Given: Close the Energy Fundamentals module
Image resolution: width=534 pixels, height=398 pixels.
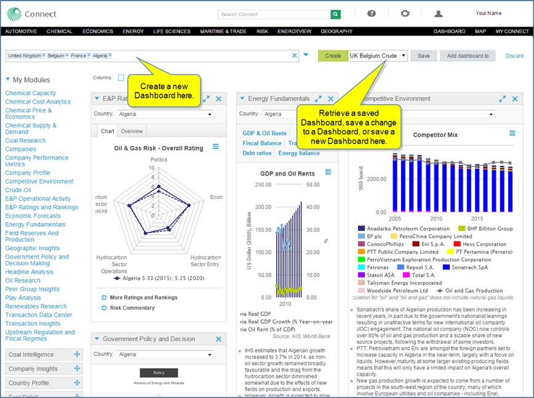Looking at the screenshot, I should [x=330, y=99].
